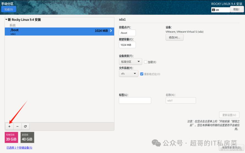This screenshot has width=245, height=153.
Task: Click VMware Virtual S (sda) device text
Action: [184, 32]
